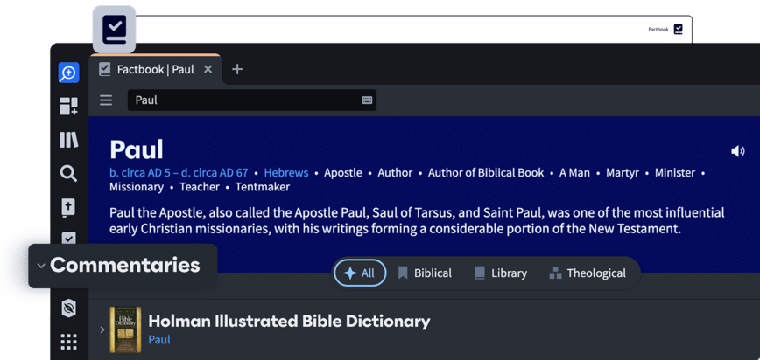Select the All filter pill

tap(359, 273)
